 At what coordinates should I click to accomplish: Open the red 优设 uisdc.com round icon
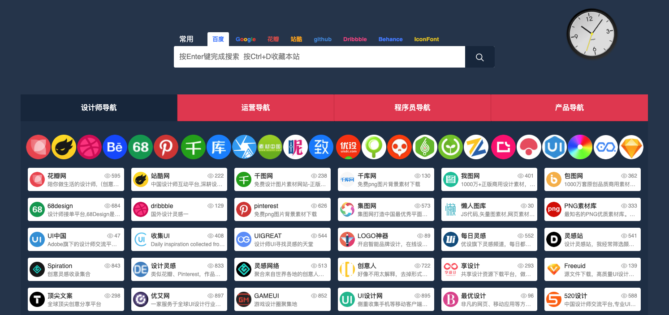tap(348, 147)
